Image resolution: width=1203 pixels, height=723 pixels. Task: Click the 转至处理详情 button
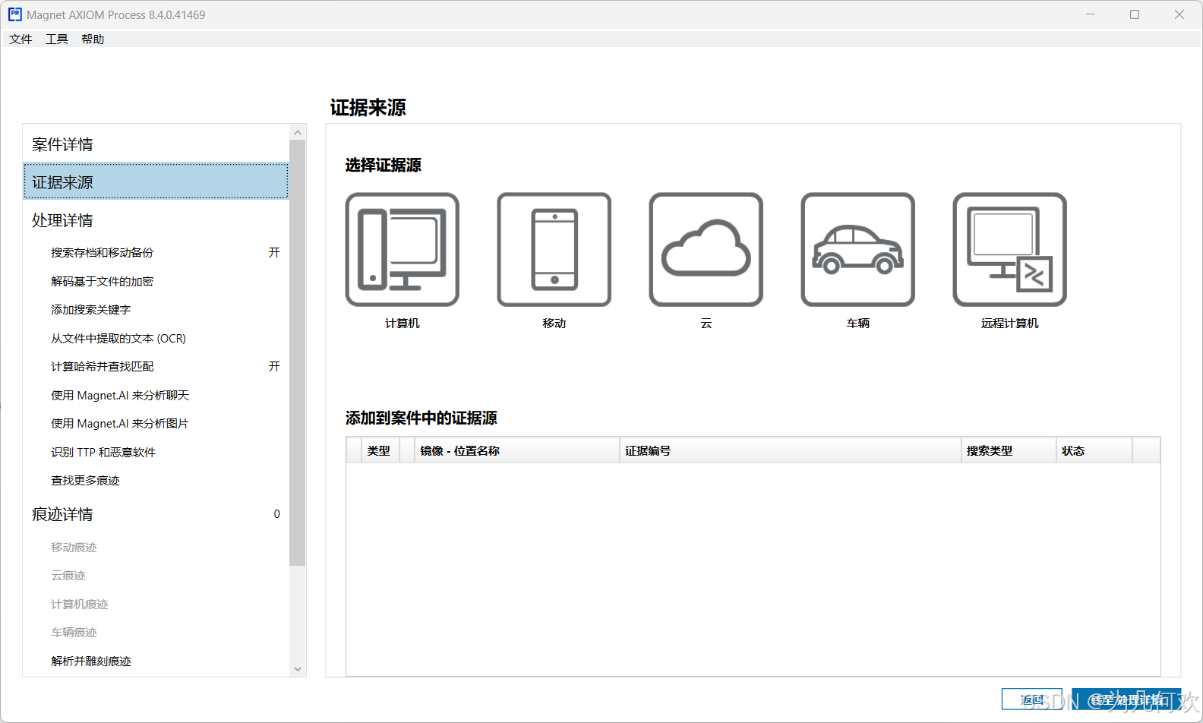tap(1126, 699)
